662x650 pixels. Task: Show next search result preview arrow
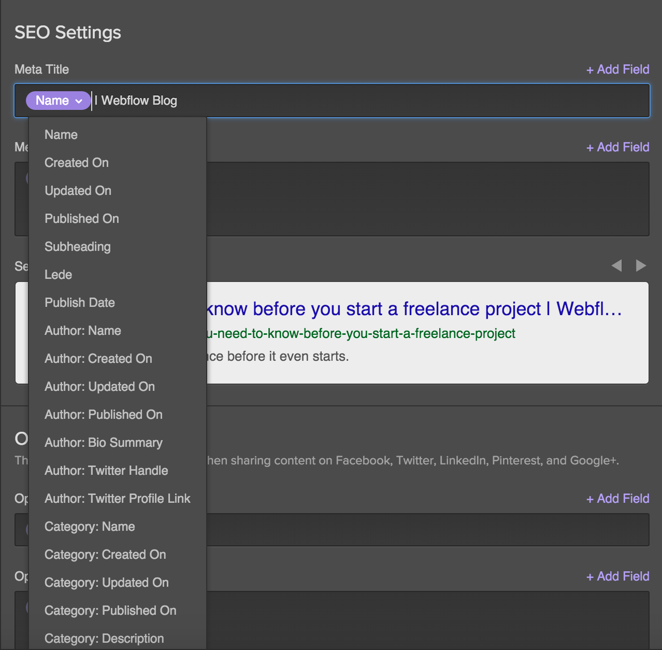tap(641, 265)
